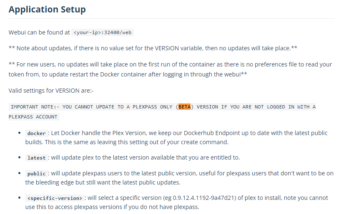The width and height of the screenshot is (344, 214).
Task: Click the public code label
Action: click(36, 174)
